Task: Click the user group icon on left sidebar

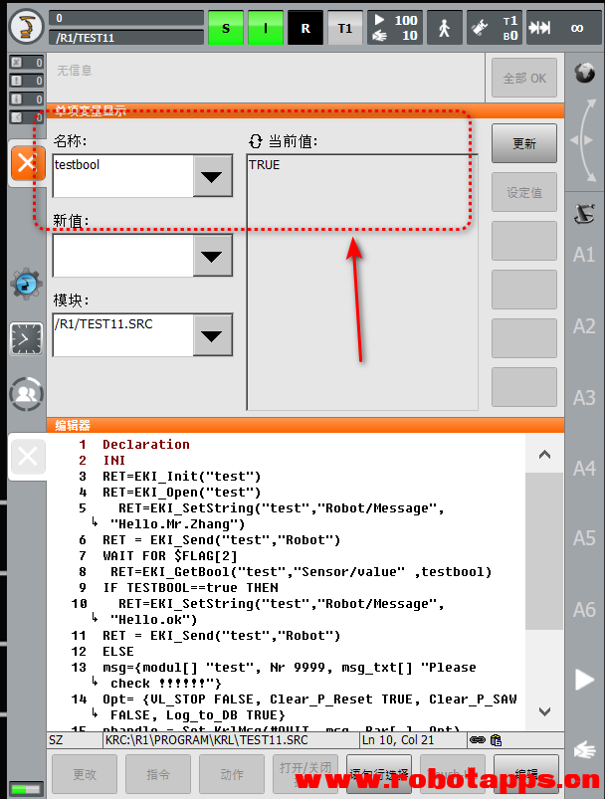Action: 26,394
